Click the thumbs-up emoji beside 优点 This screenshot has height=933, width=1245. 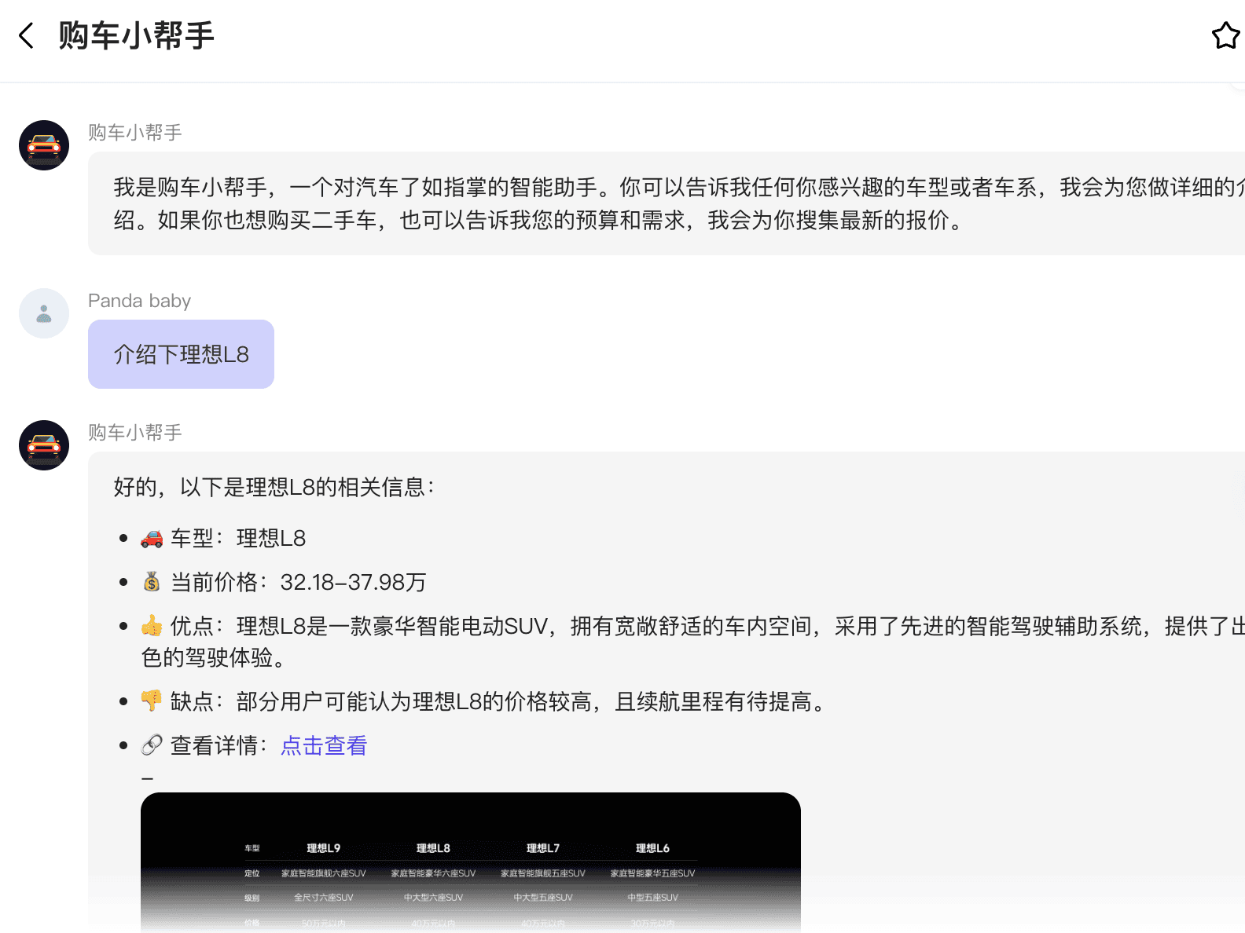click(x=152, y=626)
